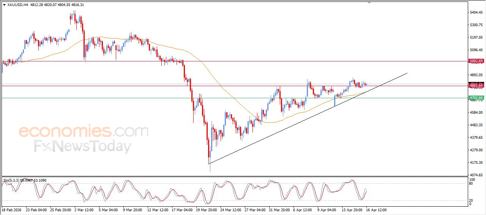Select the black ascending trendline
This screenshot has height=215, width=486.
[x=308, y=118]
